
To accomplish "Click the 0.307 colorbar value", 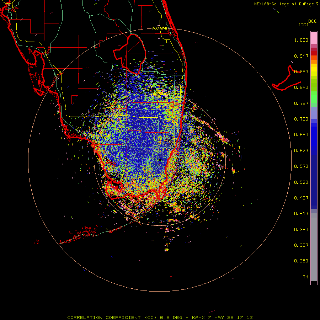I will (x=301, y=245).
